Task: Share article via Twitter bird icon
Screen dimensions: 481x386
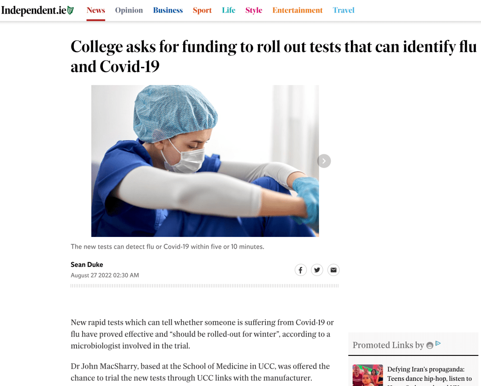Action: click(317, 270)
